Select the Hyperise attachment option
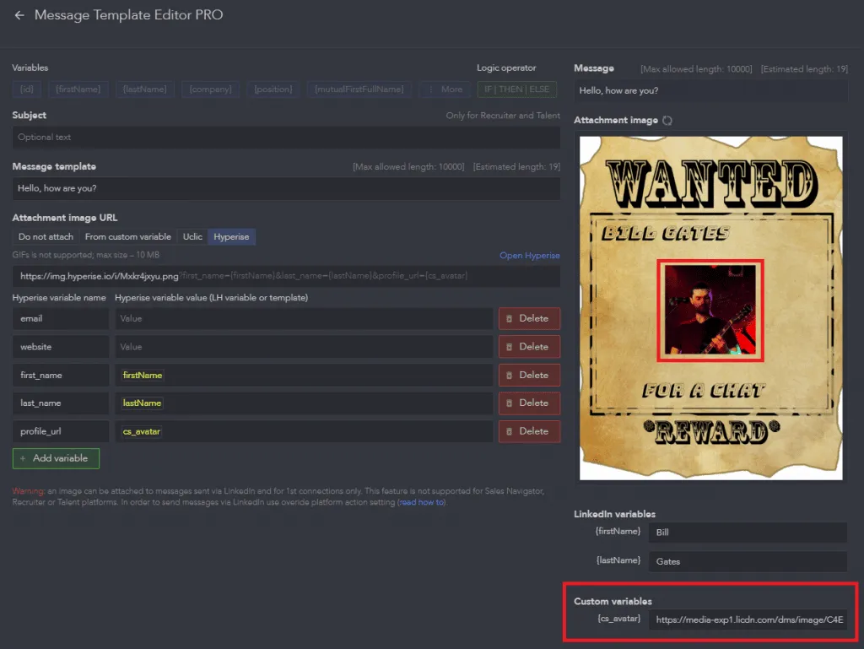864x649 pixels. point(231,237)
